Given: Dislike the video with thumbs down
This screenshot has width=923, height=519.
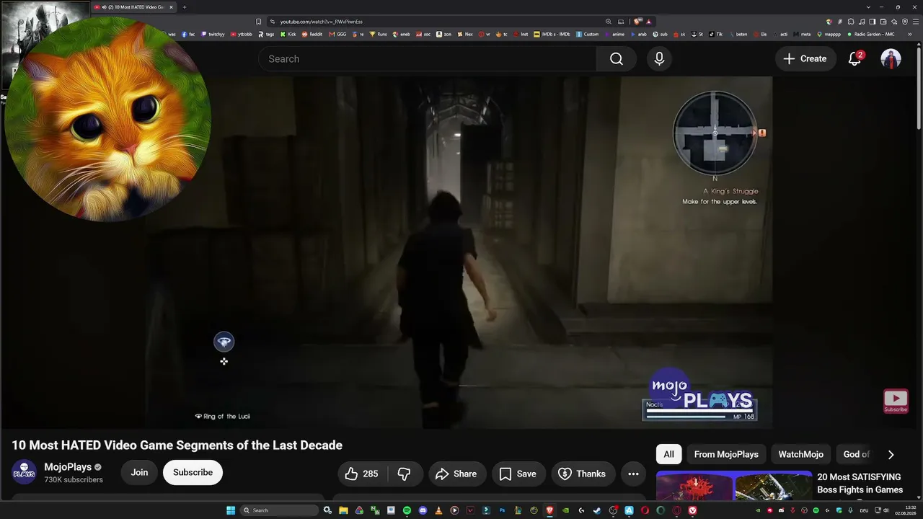Looking at the screenshot, I should [x=405, y=474].
